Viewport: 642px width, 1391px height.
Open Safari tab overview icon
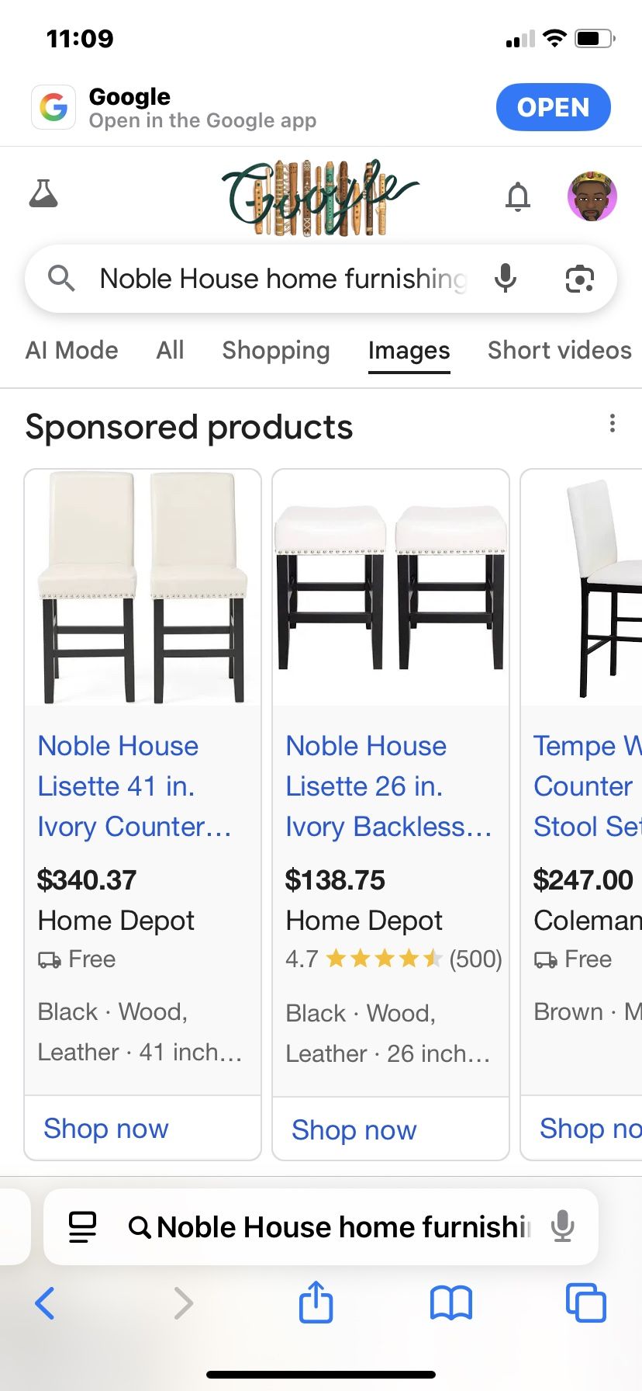click(586, 1303)
